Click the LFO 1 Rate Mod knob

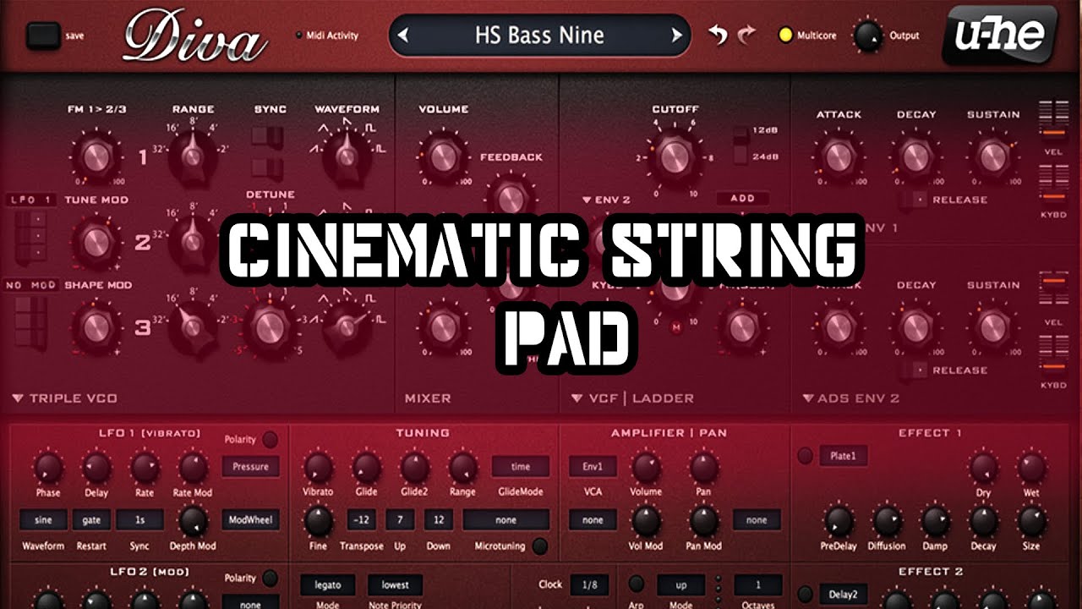(x=193, y=467)
